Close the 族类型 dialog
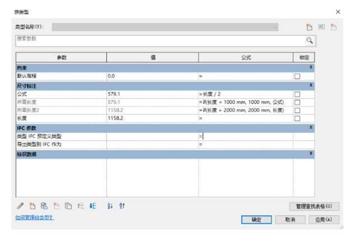This screenshot has width=350, height=235. [x=338, y=12]
